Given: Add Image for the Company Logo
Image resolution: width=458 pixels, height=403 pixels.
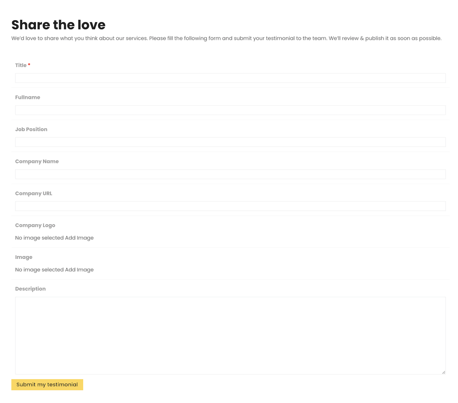Looking at the screenshot, I should click(x=79, y=238).
